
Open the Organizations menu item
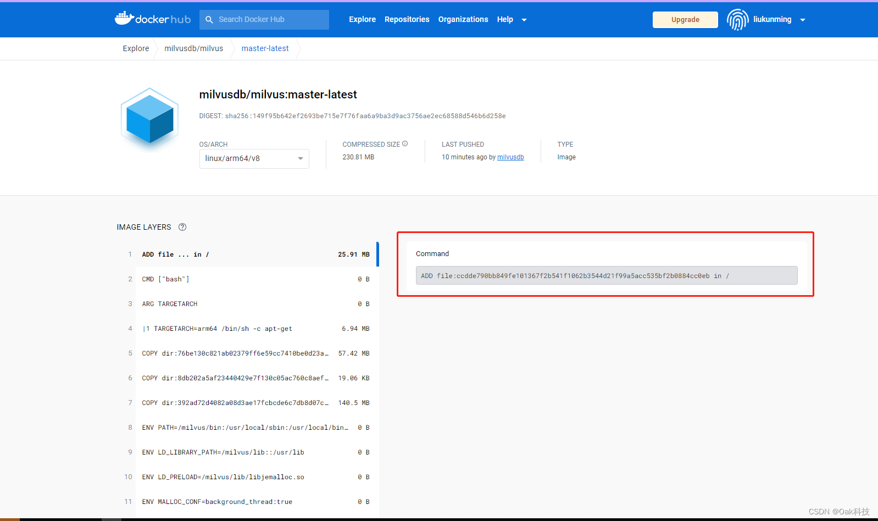click(463, 19)
